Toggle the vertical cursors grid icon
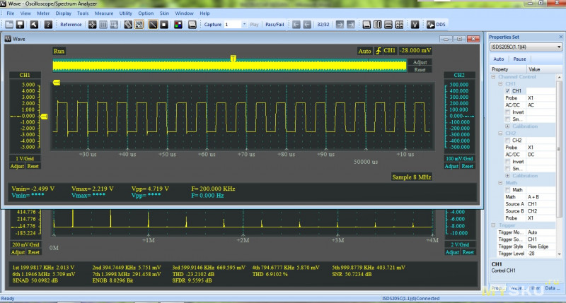566x303 pixels. [103, 25]
